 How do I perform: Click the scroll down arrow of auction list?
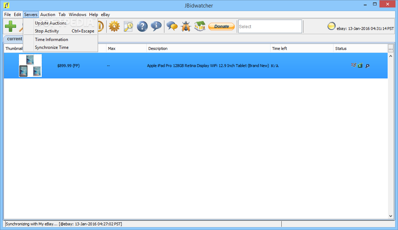[391, 216]
